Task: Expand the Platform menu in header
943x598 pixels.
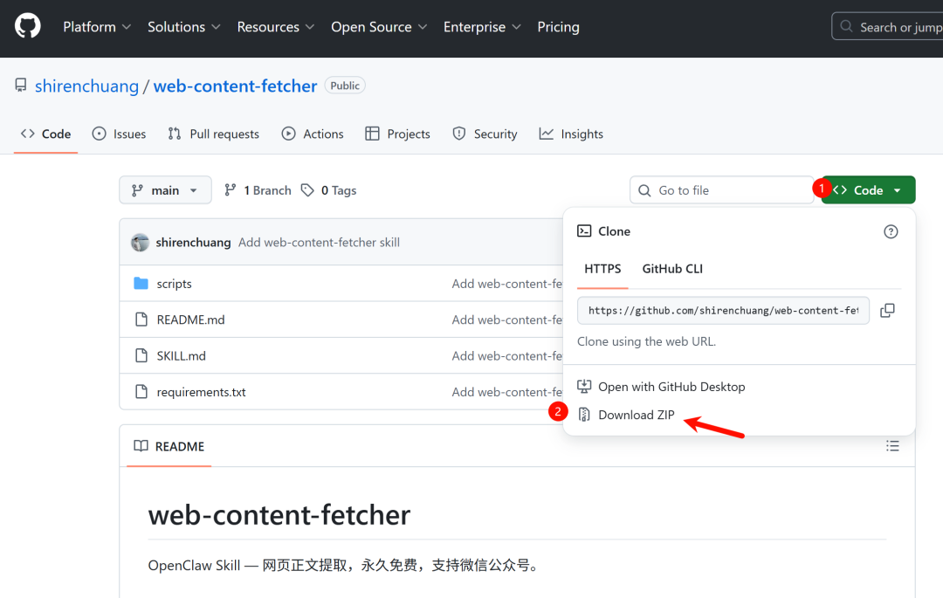Action: click(97, 27)
